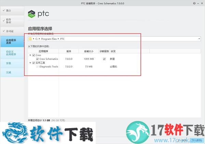Toggle the Creo group checkbox
The height and width of the screenshot is (144, 205).
tap(33, 55)
